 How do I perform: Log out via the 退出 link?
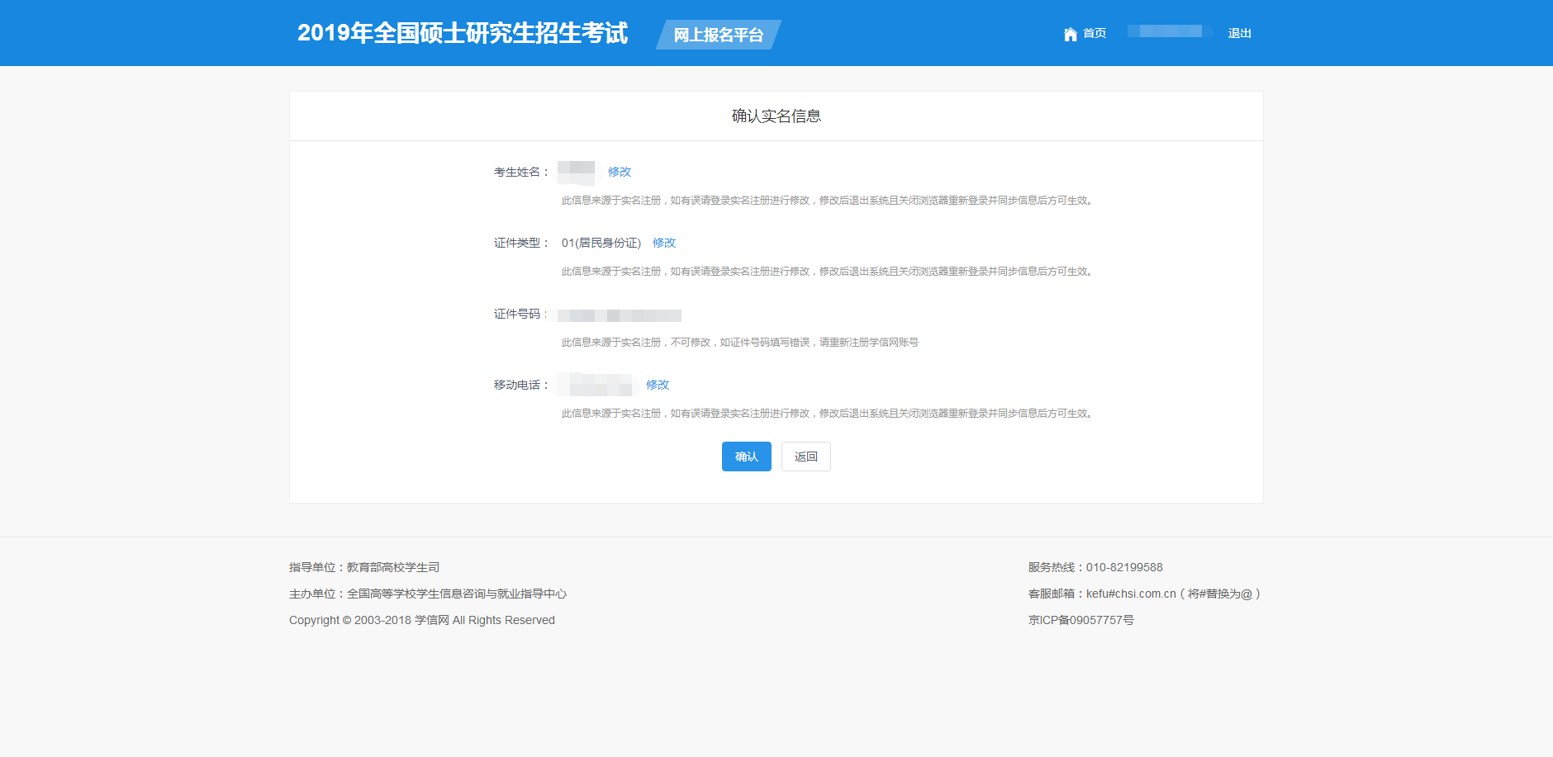coord(1239,34)
